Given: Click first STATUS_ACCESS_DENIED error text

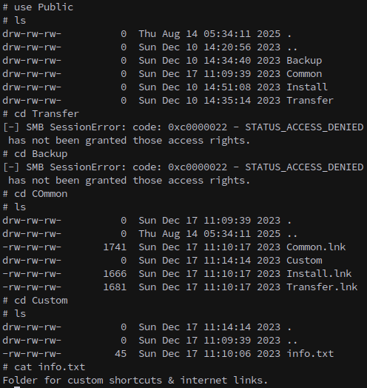Looking at the screenshot, I should click(x=304, y=127).
